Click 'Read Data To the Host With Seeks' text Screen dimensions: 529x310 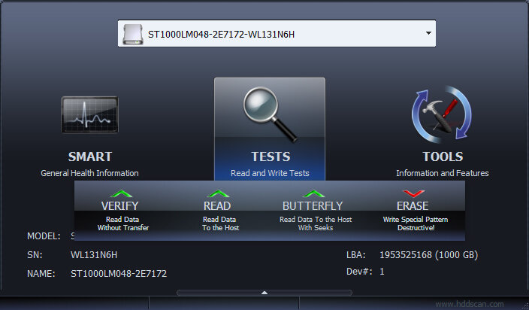[316, 223]
